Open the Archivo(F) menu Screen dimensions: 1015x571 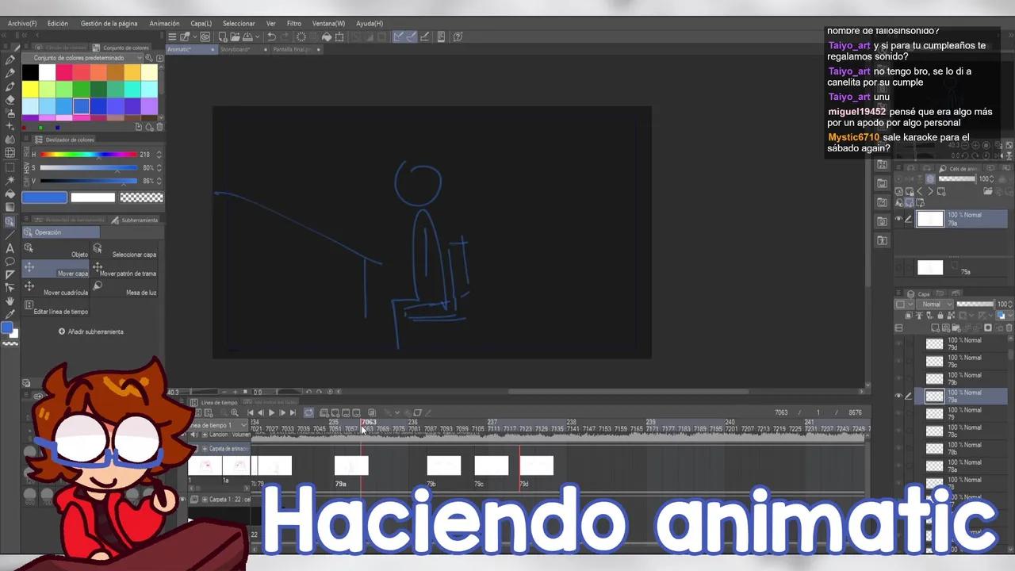click(x=22, y=24)
